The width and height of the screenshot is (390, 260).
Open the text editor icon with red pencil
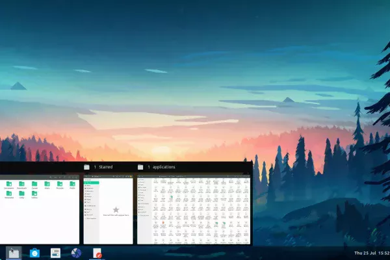tap(97, 253)
